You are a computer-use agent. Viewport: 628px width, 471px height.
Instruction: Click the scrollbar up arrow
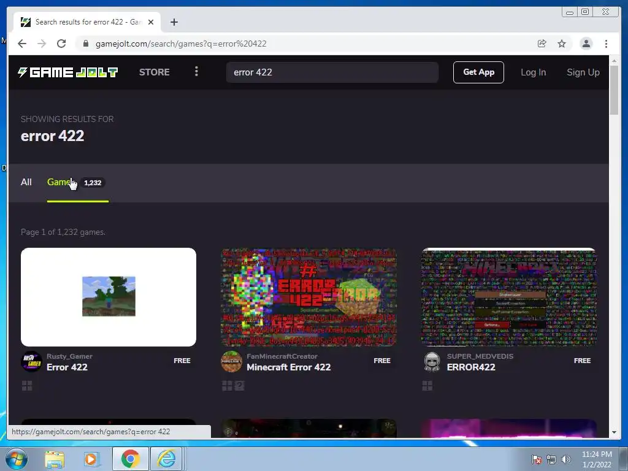tap(614, 61)
